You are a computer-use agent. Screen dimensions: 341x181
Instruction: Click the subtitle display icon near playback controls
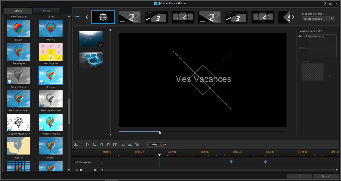(x=130, y=144)
